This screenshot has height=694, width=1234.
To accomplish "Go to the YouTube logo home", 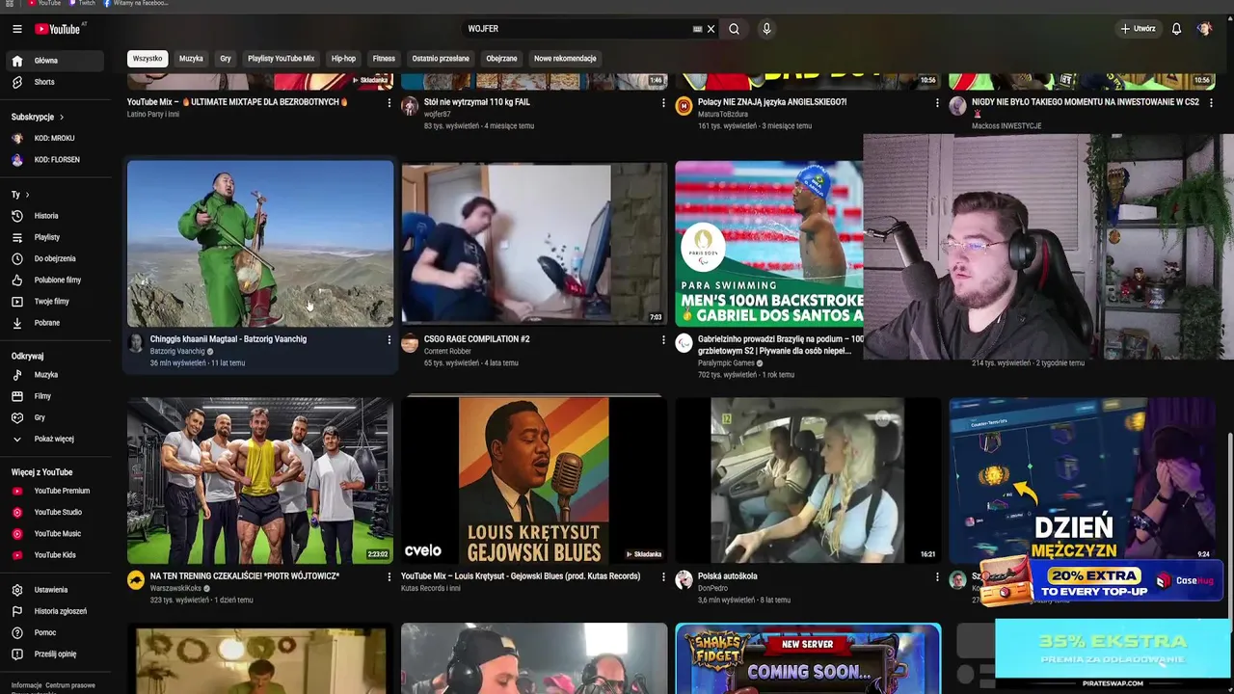I will pyautogui.click(x=59, y=29).
